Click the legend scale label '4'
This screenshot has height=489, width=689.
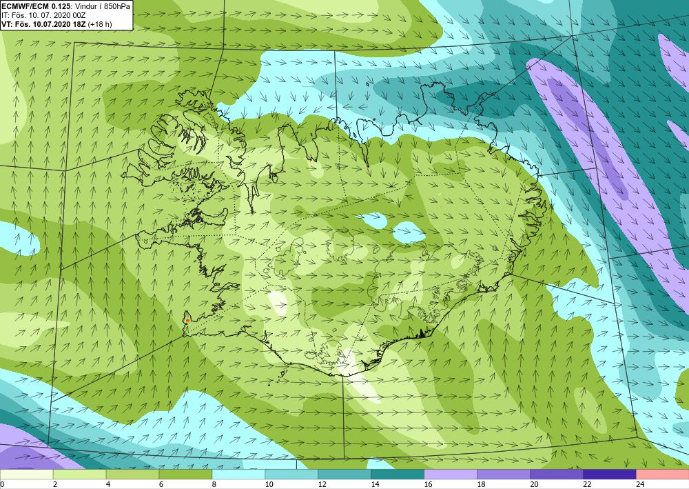click(x=108, y=484)
